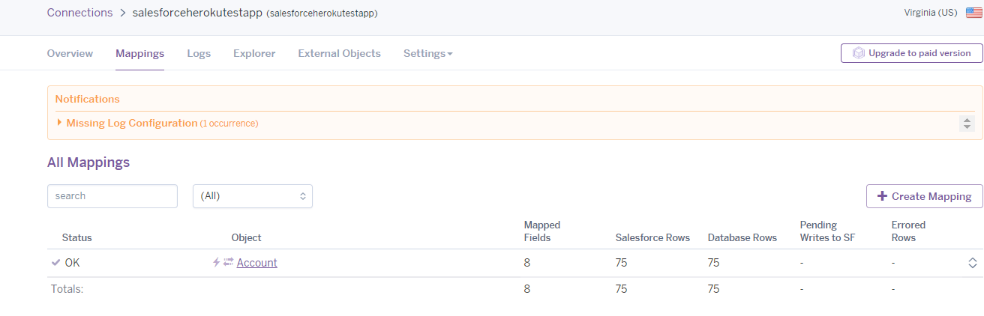The image size is (984, 316).
Task: Select the External Objects tab
Action: pyautogui.click(x=339, y=54)
